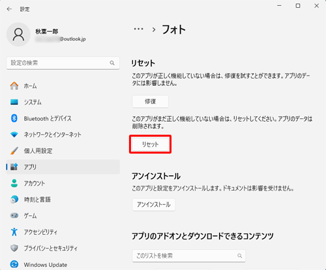Click the アンインストール section heading
Image resolution: width=326 pixels, height=270 pixels.
(x=156, y=176)
